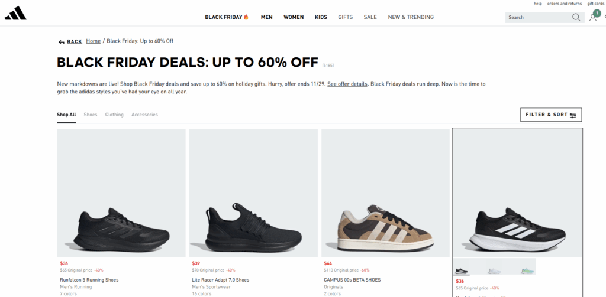Open the account profile icon

click(592, 18)
